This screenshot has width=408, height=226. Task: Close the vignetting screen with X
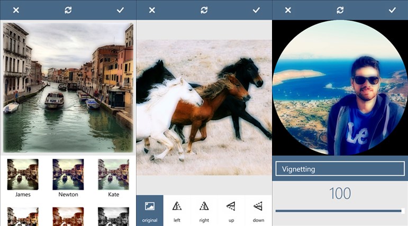[x=288, y=10]
